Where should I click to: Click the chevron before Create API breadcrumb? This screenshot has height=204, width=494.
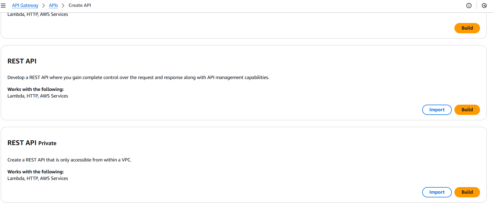[x=63, y=6]
